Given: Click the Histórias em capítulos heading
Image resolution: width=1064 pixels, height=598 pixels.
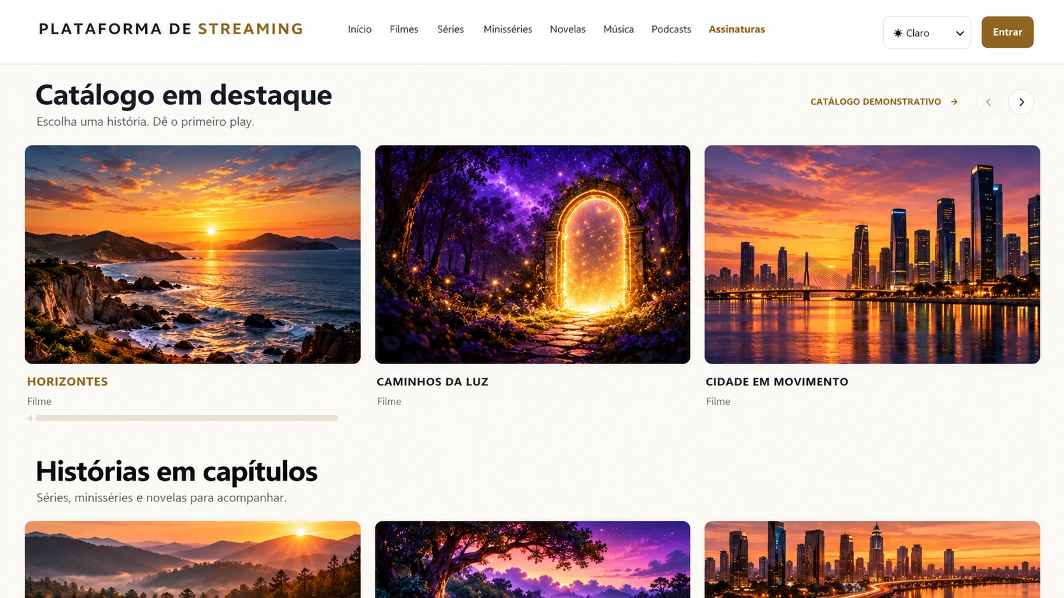Looking at the screenshot, I should pos(176,472).
